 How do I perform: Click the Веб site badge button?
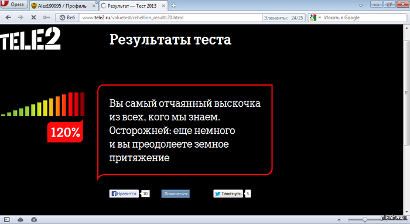[x=67, y=18]
